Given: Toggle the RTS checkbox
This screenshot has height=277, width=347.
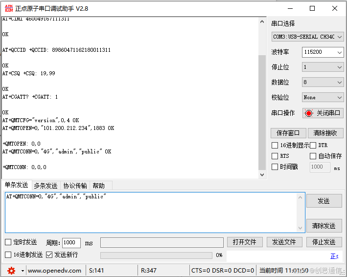Looking at the screenshot, I should [275, 156].
